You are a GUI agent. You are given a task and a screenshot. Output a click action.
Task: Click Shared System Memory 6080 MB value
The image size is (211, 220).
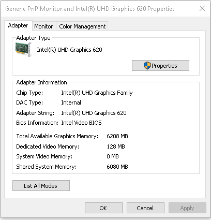117,167
